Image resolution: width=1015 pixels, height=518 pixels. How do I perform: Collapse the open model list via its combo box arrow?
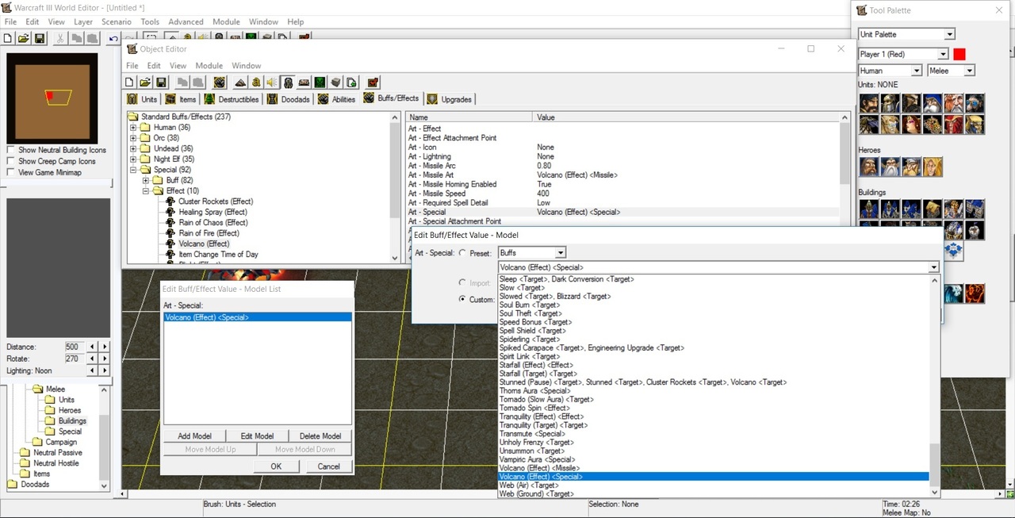tap(935, 267)
